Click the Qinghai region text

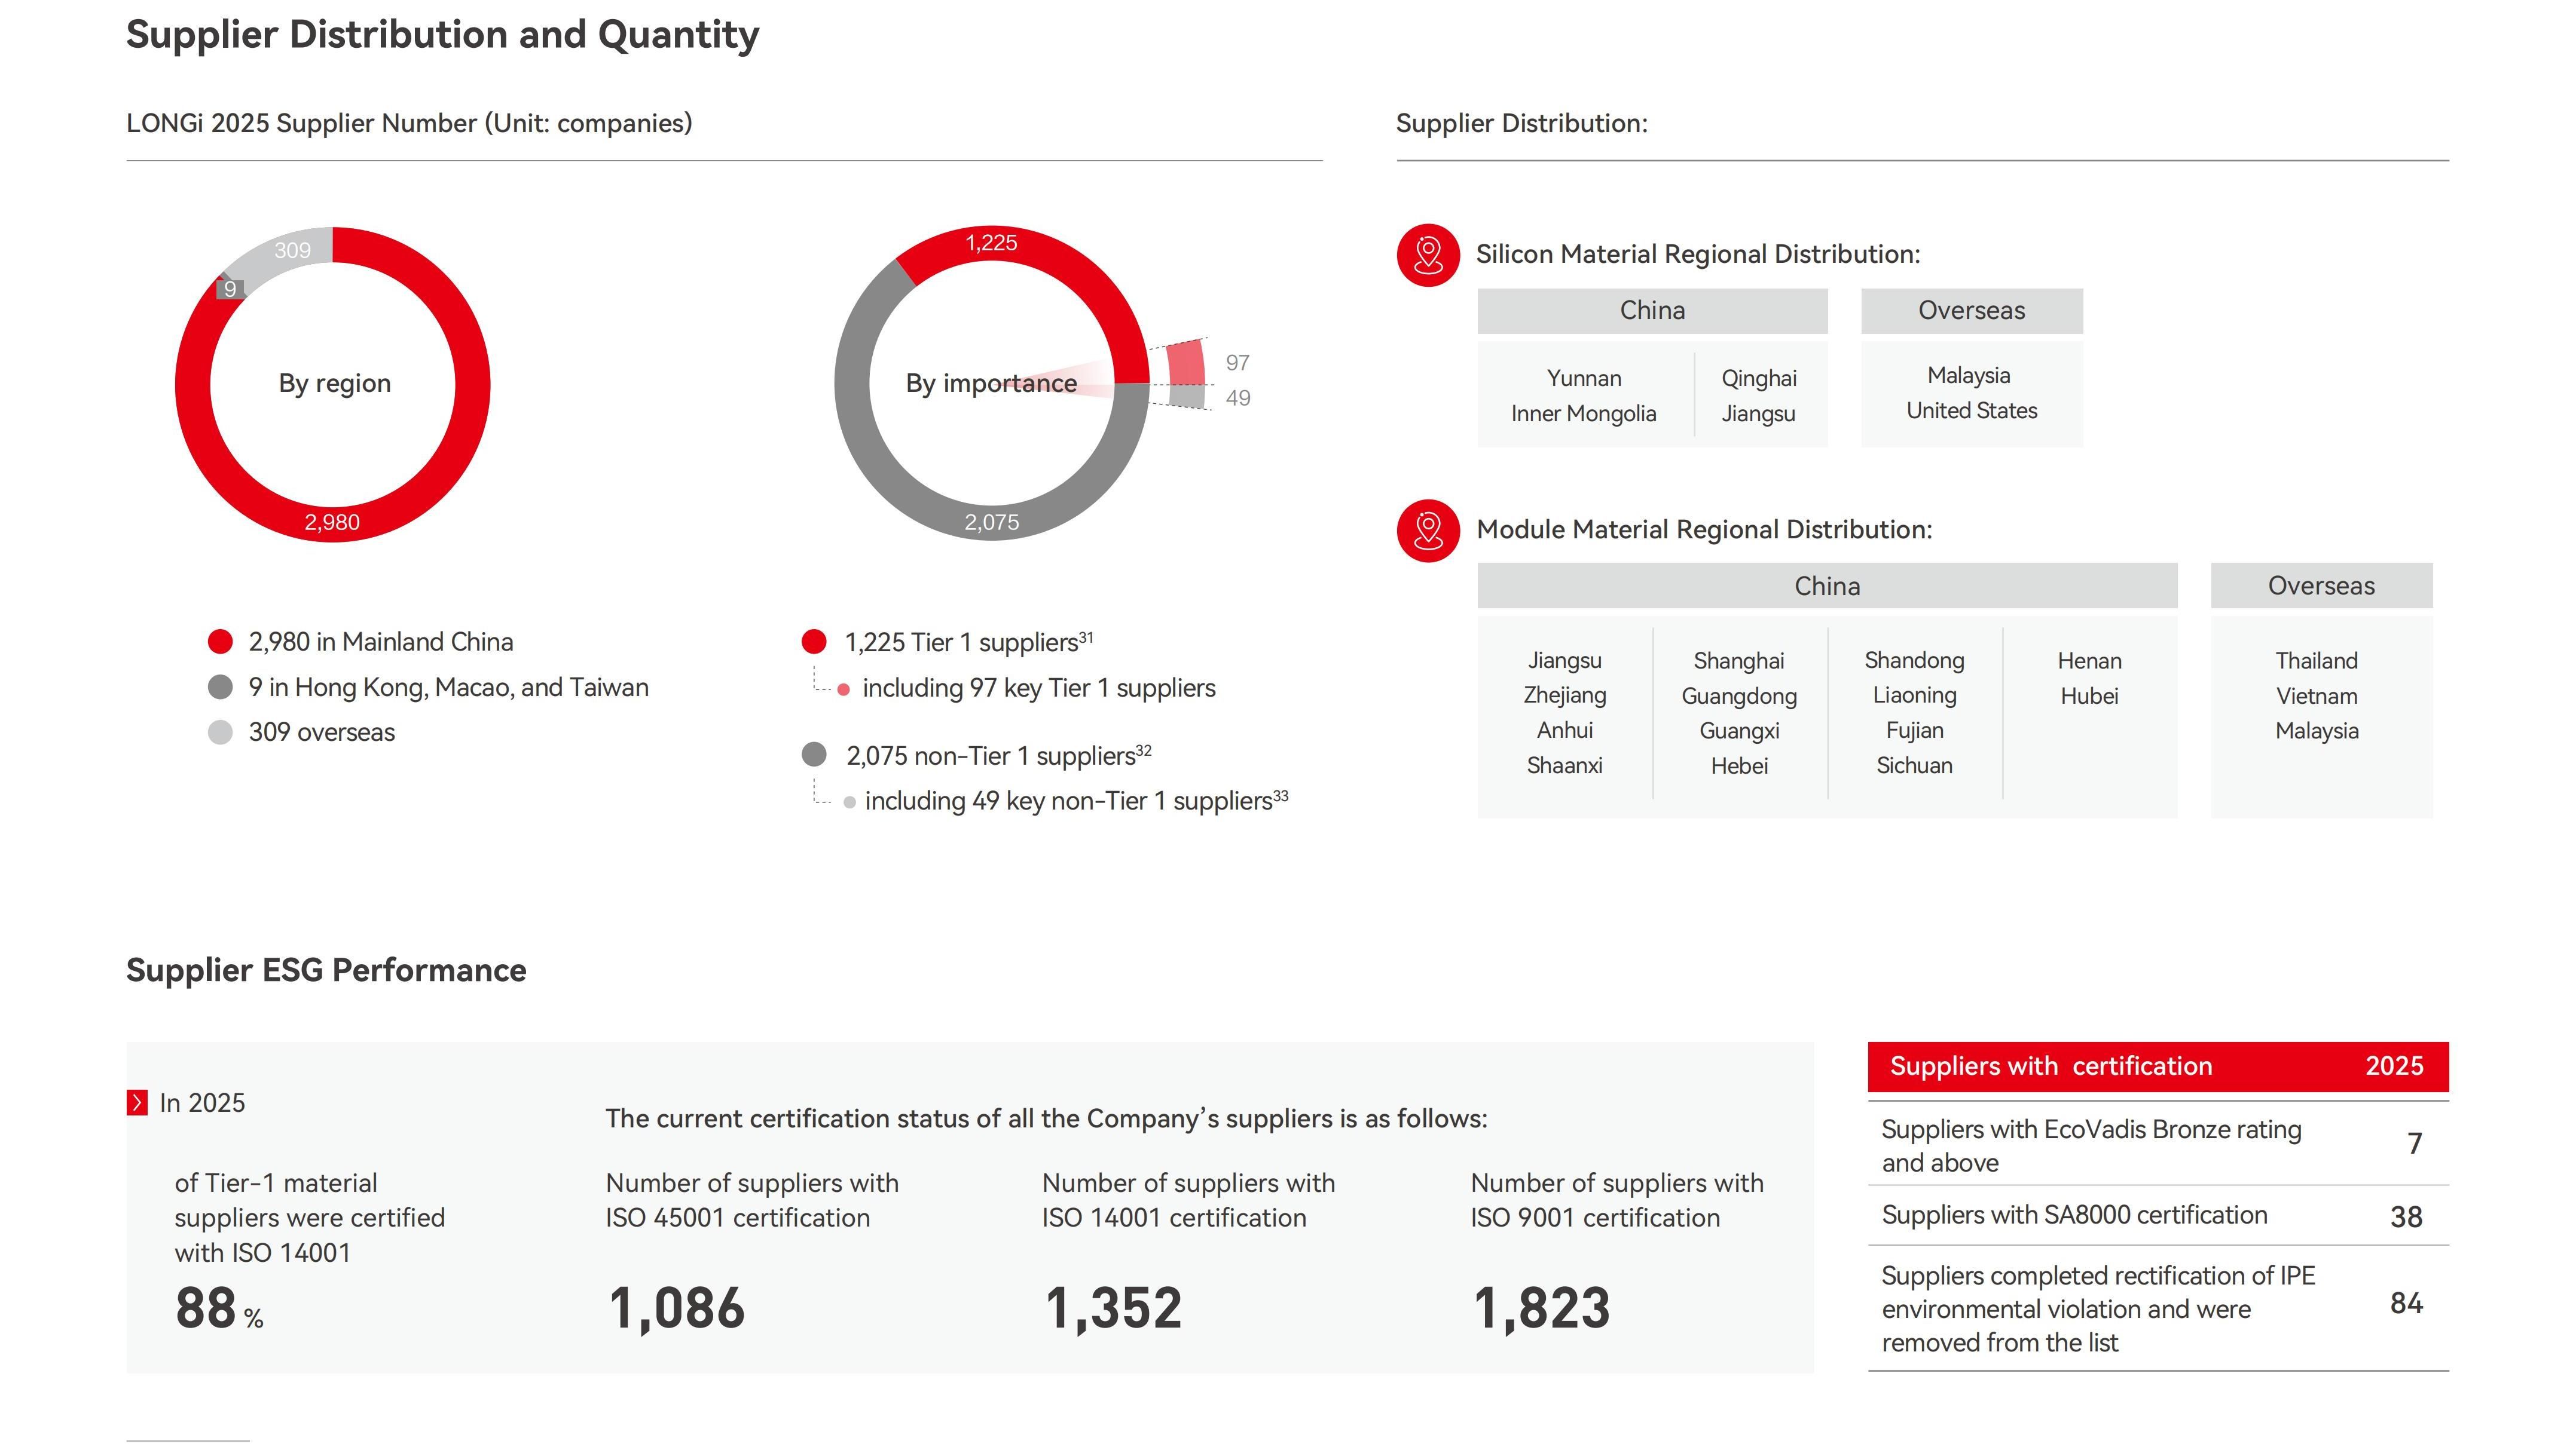tap(1758, 379)
